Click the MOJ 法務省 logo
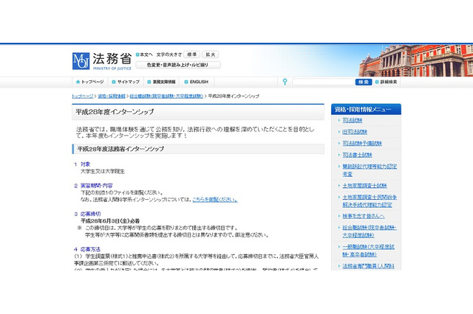Screen dimensions: 473x314 pos(102,61)
